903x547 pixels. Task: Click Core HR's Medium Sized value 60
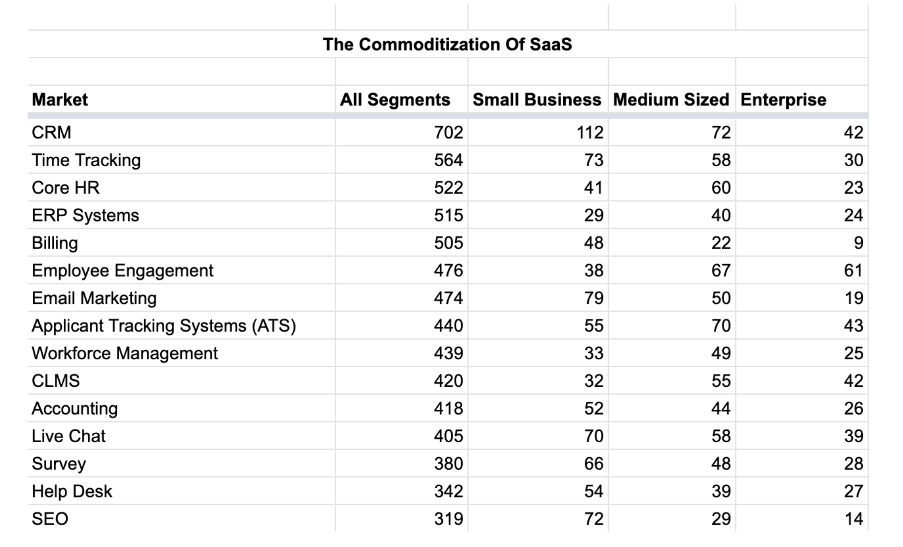[x=721, y=188]
